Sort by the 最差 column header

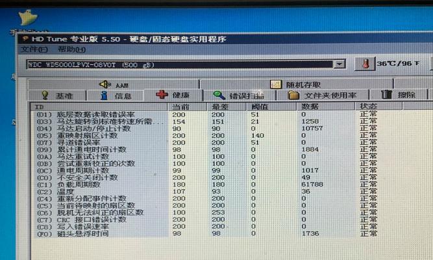click(x=227, y=107)
